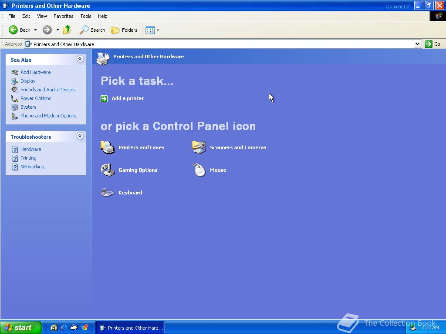Click the Comments? link in title bar
This screenshot has height=334, width=446.
pyautogui.click(x=398, y=7)
